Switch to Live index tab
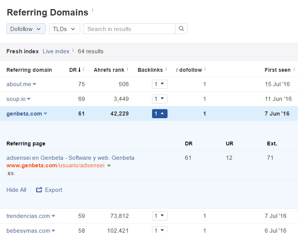298x233 pixels. pos(56,51)
